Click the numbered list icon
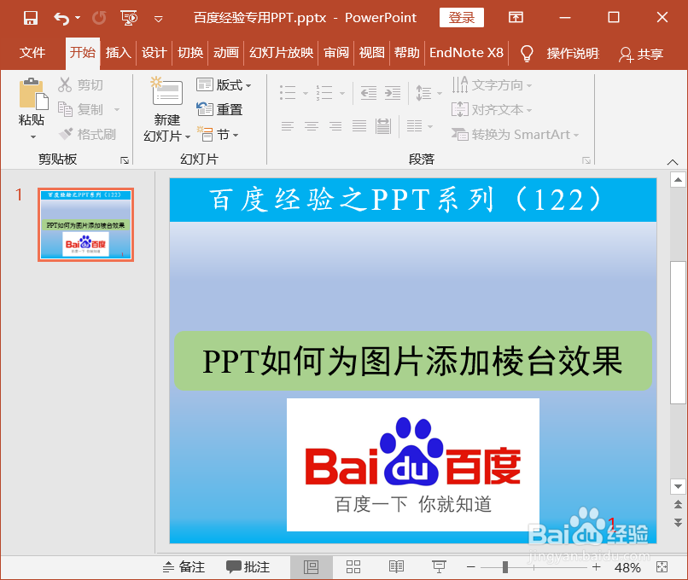 [x=324, y=92]
